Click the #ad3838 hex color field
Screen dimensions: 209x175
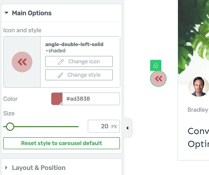[91, 99]
